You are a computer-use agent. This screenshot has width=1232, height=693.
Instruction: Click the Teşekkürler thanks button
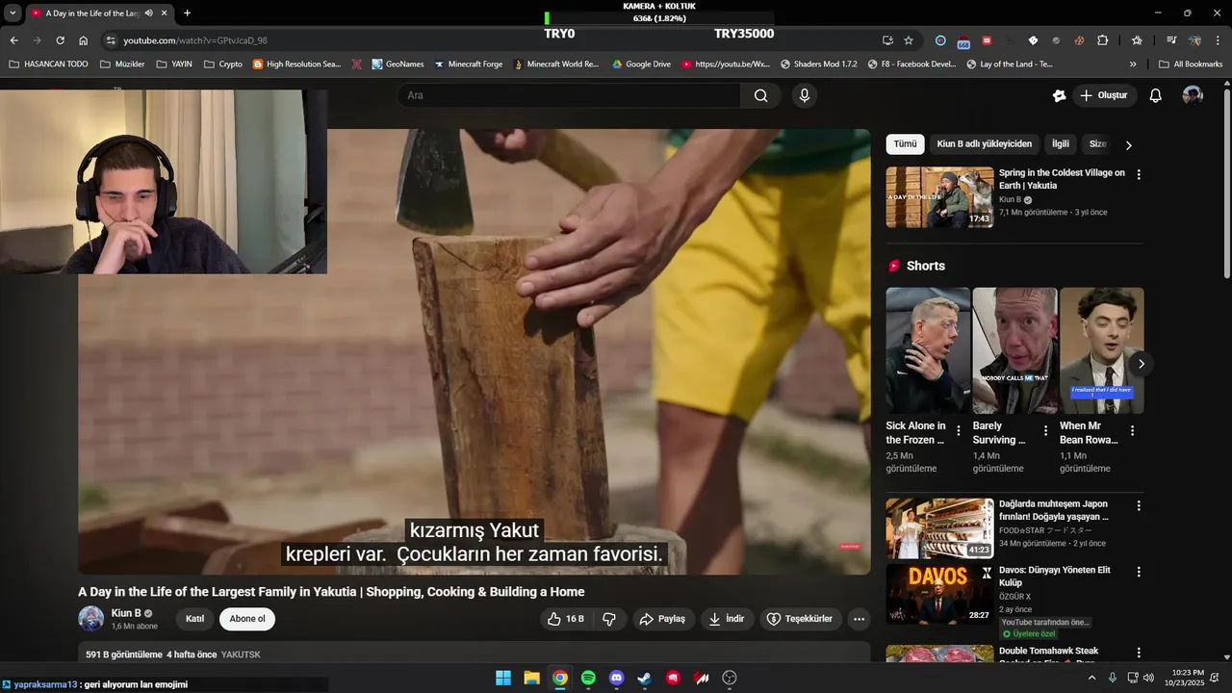800,619
